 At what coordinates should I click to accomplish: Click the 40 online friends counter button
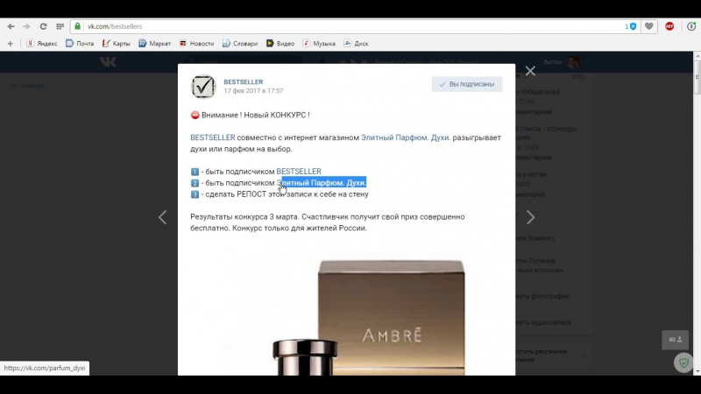click(x=675, y=340)
